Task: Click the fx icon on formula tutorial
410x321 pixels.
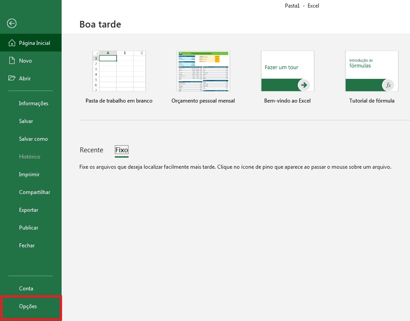Action: click(388, 85)
